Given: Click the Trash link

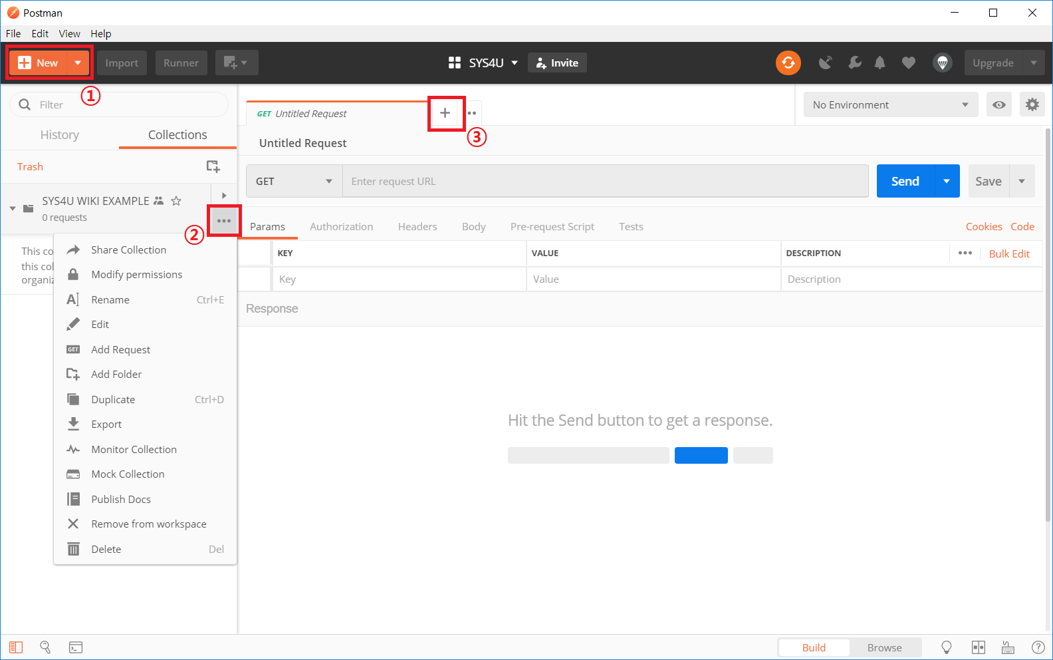Looking at the screenshot, I should tap(30, 166).
